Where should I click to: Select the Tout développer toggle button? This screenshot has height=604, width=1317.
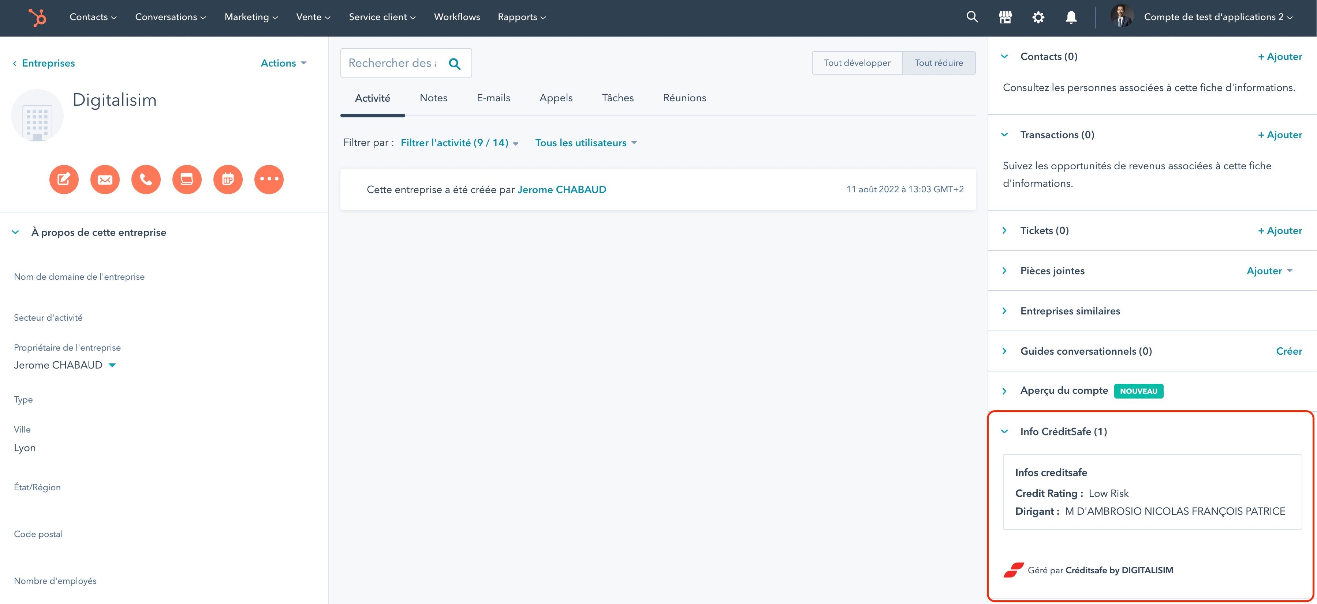click(857, 63)
